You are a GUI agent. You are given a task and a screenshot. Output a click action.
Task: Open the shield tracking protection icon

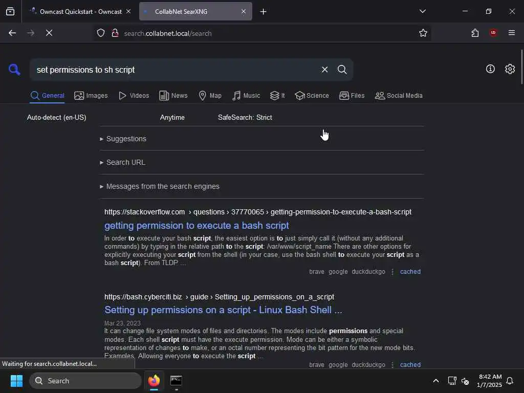[101, 33]
